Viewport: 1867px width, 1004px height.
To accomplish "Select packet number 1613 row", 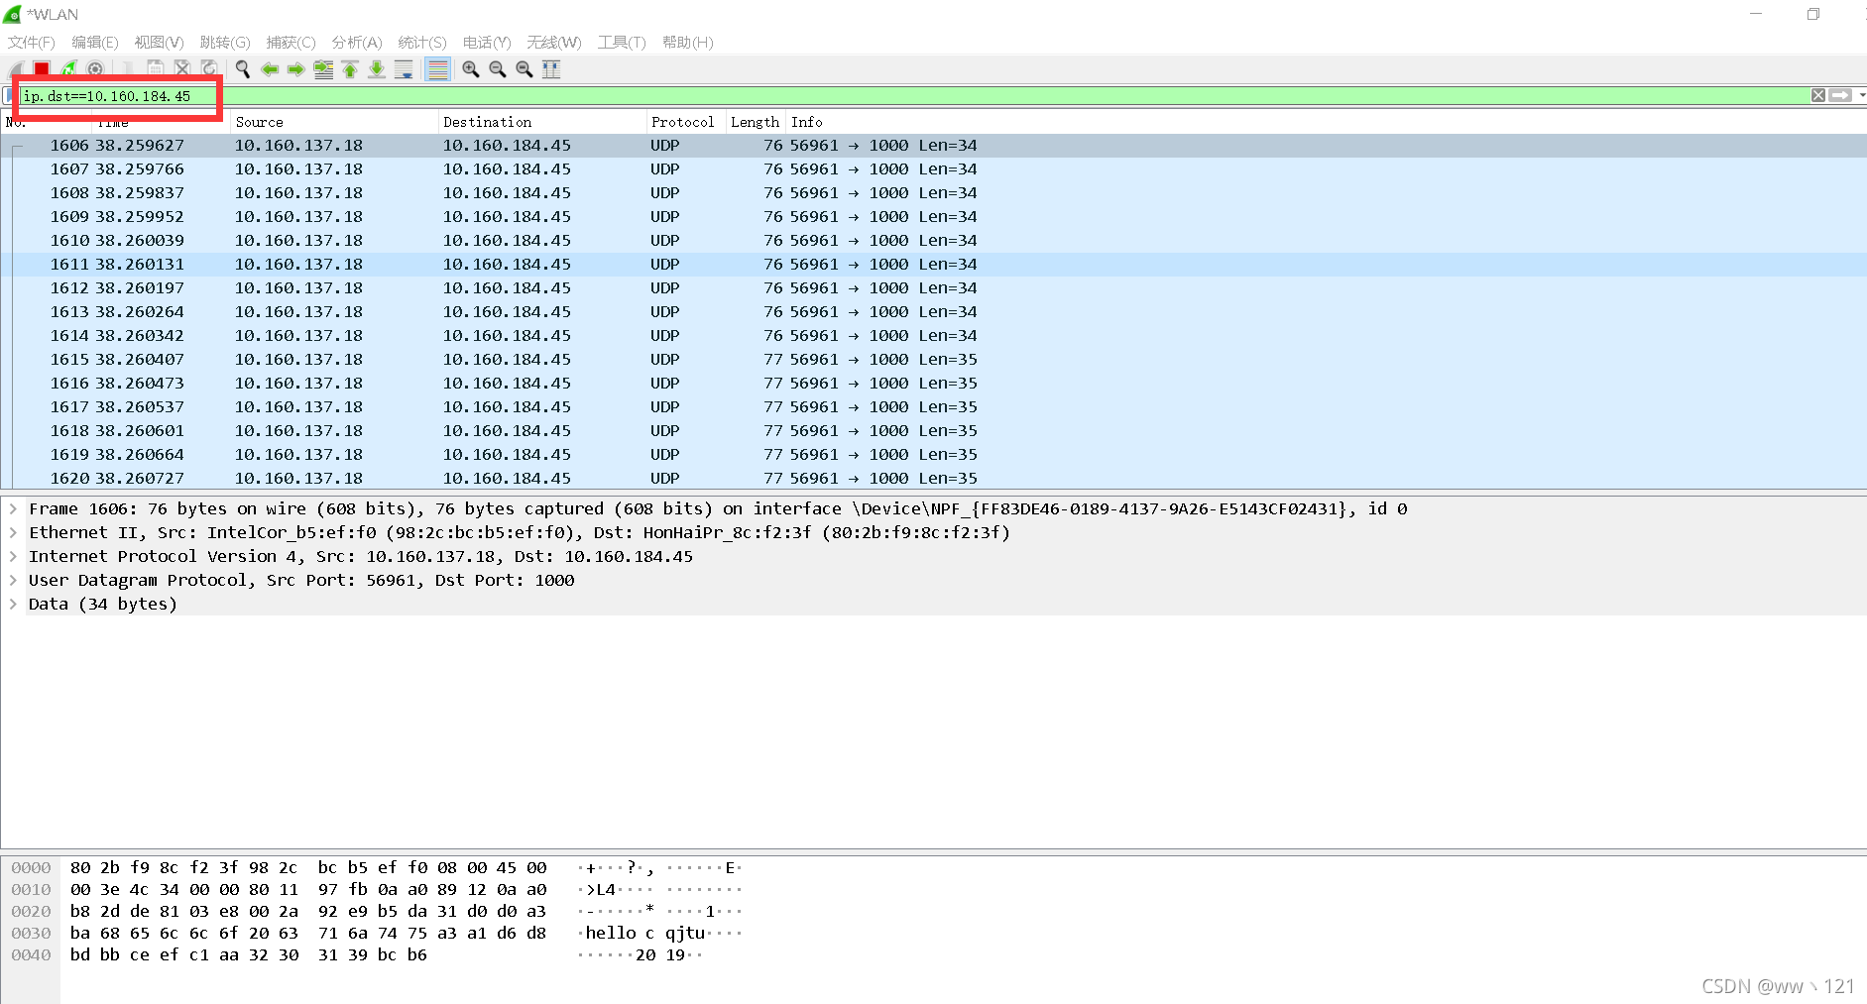I will click(933, 311).
